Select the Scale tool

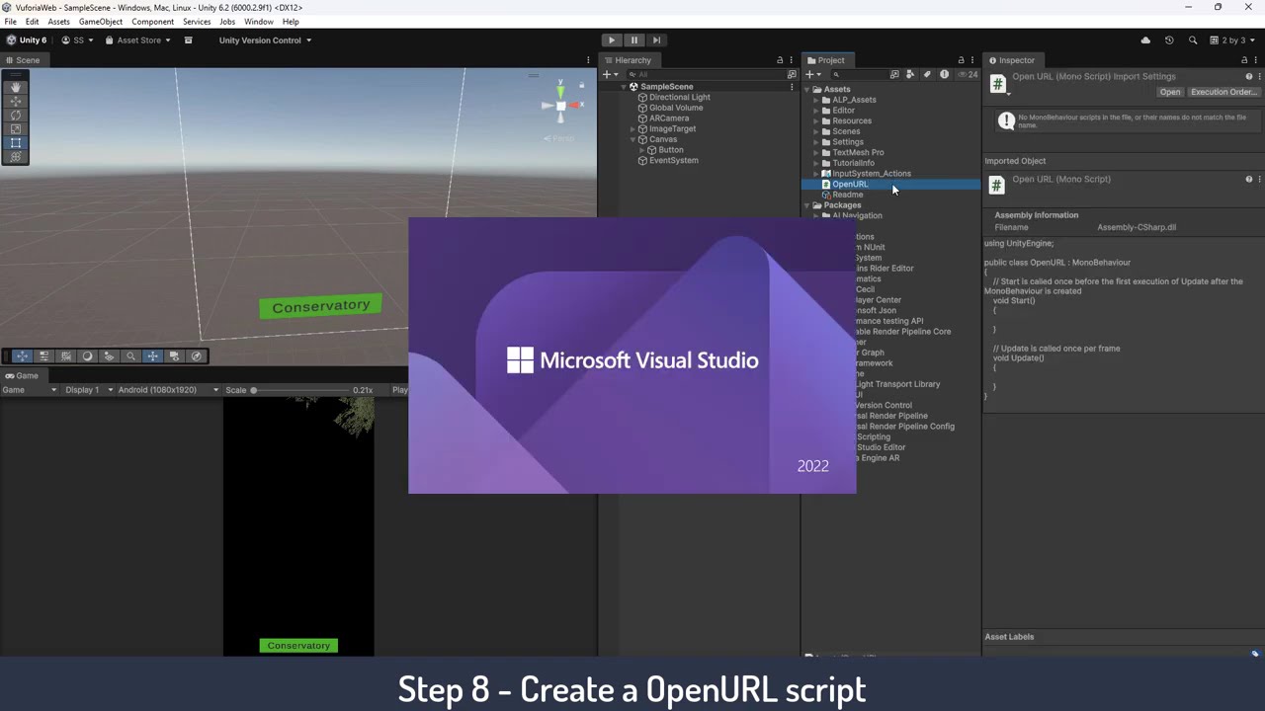pos(15,129)
